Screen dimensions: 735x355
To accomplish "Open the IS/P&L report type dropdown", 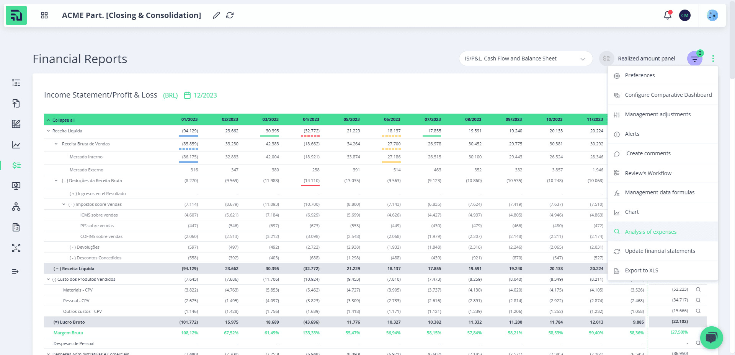I will pyautogui.click(x=526, y=59).
